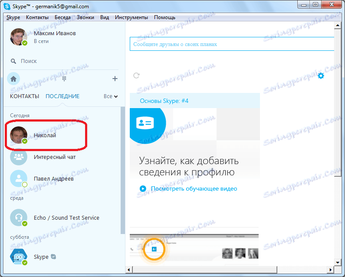345x277 pixels.
Task: Open Echo / Sound Test Service chat
Action: tap(62, 218)
